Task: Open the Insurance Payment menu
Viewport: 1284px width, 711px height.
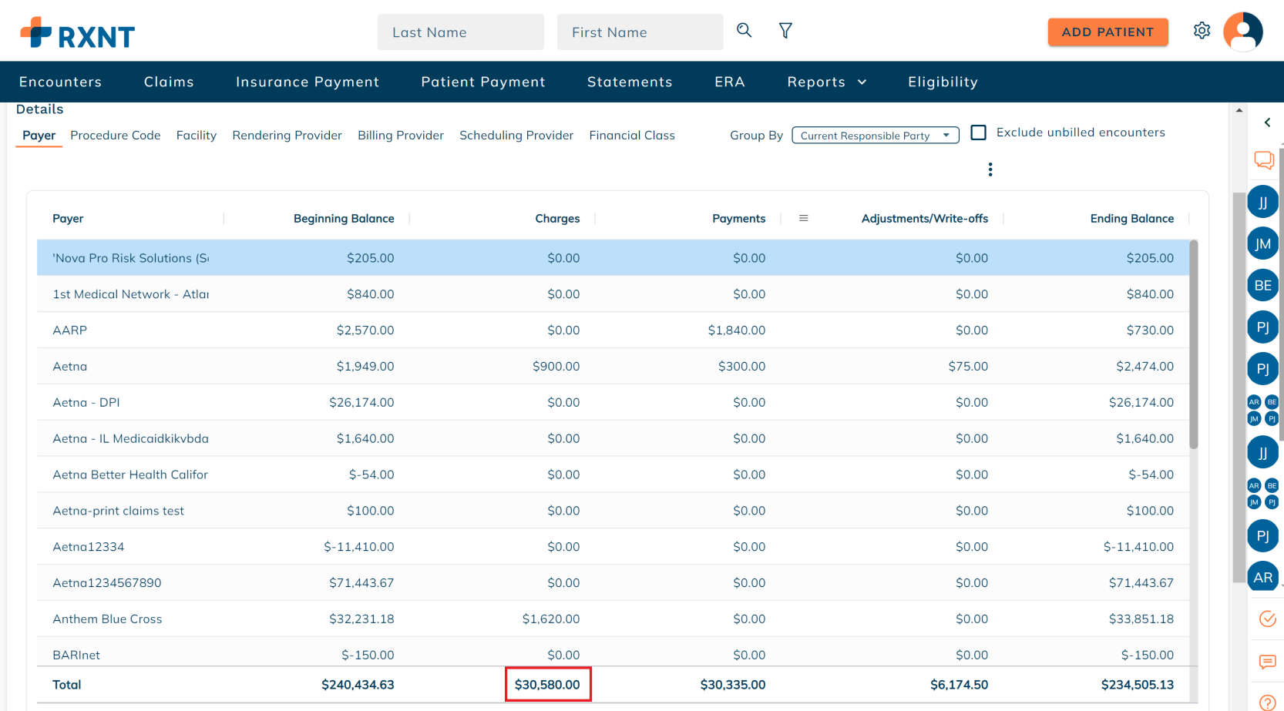Action: [x=308, y=82]
